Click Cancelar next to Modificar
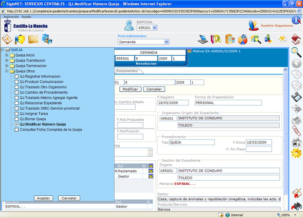 154,89
